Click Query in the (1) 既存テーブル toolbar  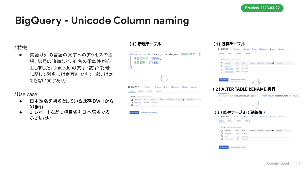tap(237, 49)
